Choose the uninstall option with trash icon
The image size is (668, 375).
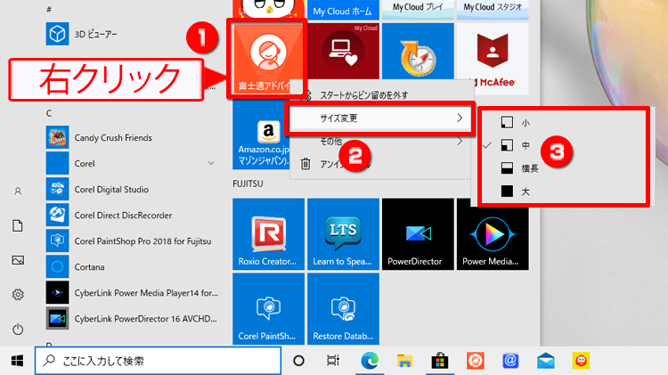coord(380,164)
